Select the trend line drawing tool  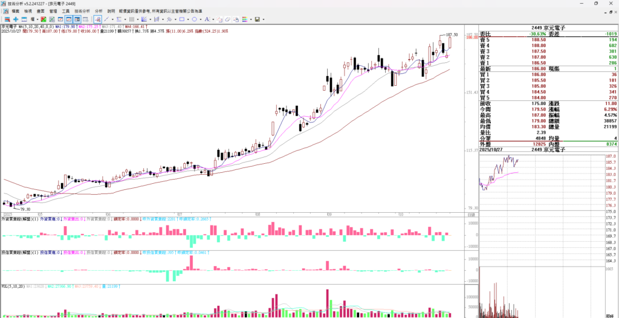pyautogui.click(x=106, y=19)
